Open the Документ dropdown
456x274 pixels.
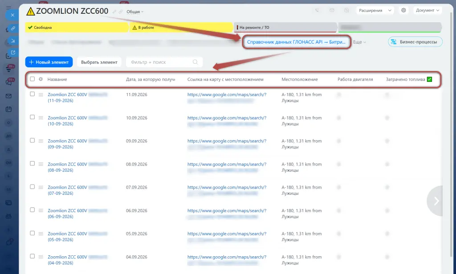pyautogui.click(x=427, y=10)
